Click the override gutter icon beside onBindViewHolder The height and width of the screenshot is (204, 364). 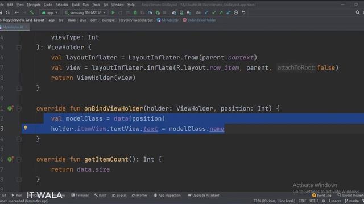click(10, 108)
